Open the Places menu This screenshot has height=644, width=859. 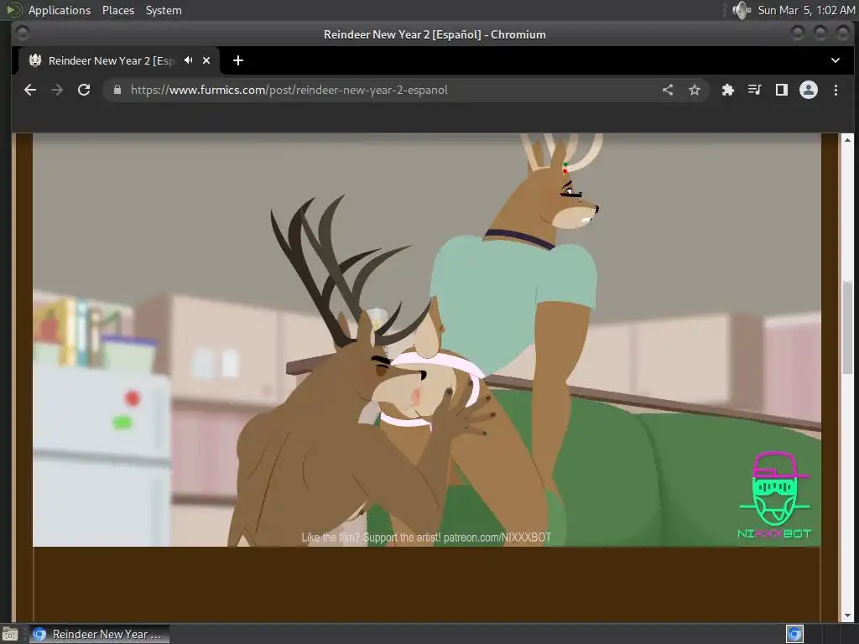(118, 10)
